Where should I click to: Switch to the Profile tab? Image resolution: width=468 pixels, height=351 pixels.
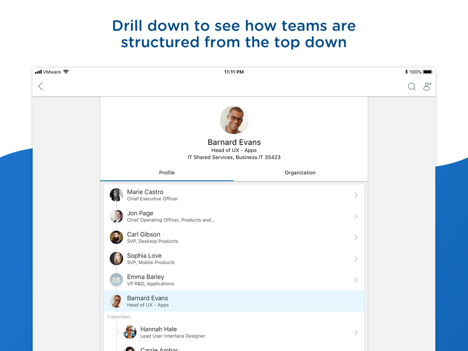(x=167, y=173)
